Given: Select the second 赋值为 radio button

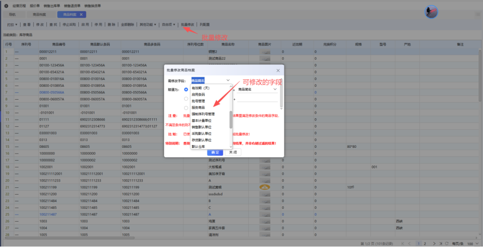Looking at the screenshot, I should 186,99.
